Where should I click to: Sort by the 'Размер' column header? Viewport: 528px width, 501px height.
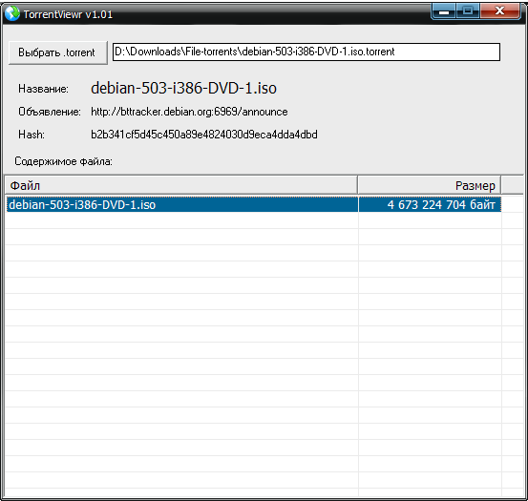pyautogui.click(x=430, y=185)
